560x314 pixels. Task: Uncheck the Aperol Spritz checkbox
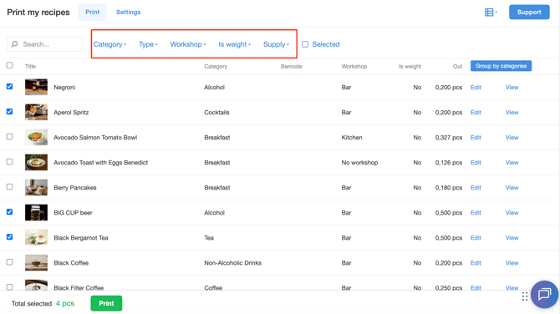(10, 111)
